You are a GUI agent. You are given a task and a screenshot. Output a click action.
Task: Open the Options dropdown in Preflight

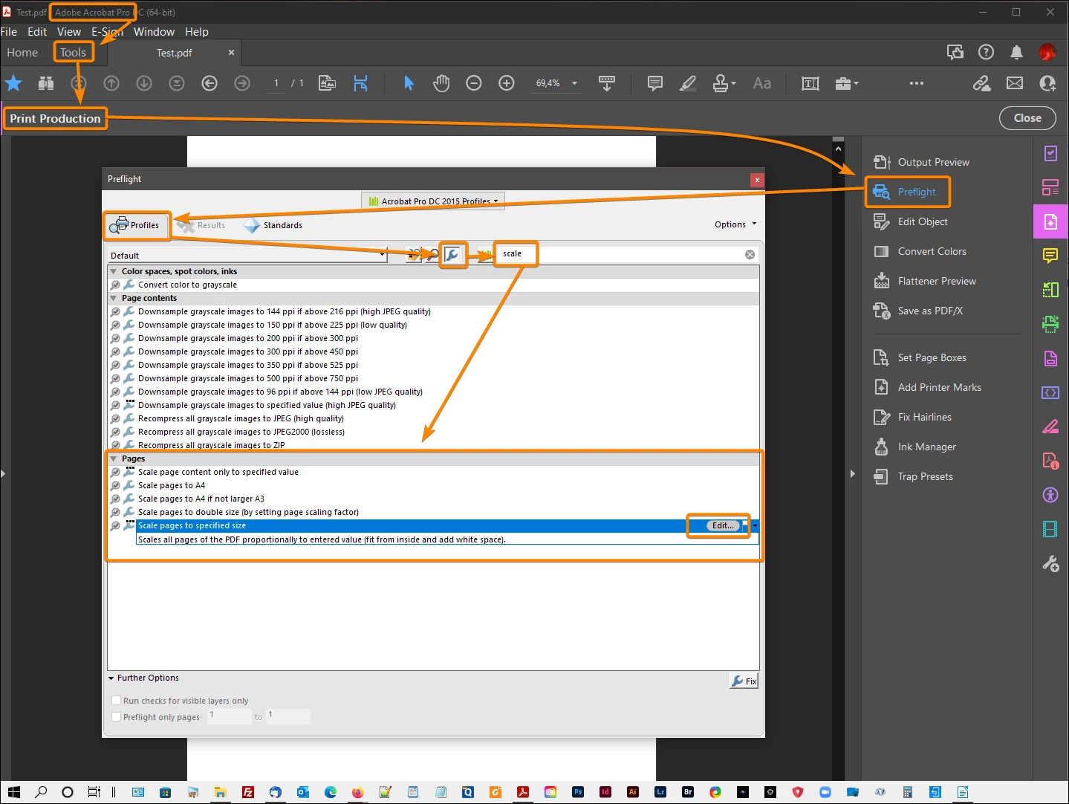point(735,224)
